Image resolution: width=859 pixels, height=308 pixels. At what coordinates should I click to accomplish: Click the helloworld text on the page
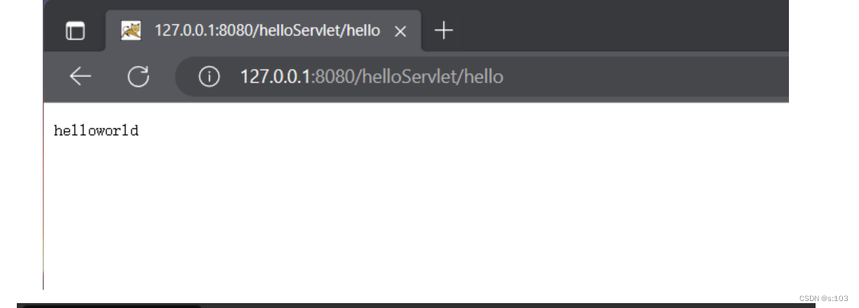[96, 130]
